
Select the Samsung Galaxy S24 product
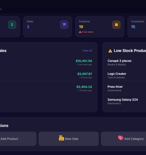click(123, 100)
